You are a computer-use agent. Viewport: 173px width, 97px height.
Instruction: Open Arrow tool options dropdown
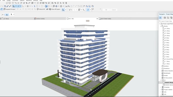[14, 14]
